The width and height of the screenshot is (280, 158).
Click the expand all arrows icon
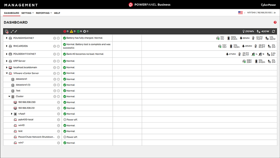coord(12,31)
